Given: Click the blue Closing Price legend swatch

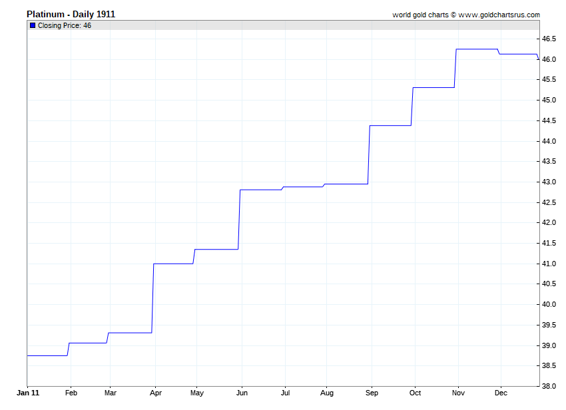Looking at the screenshot, I should (32, 25).
